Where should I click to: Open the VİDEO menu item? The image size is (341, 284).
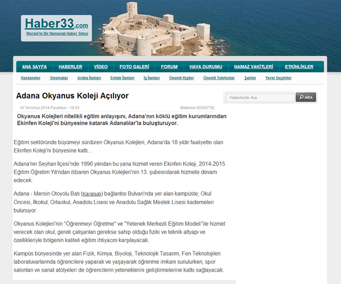[101, 67]
